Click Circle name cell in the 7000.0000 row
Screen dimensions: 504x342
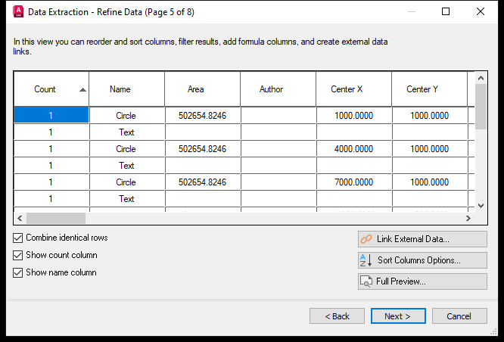coord(126,182)
